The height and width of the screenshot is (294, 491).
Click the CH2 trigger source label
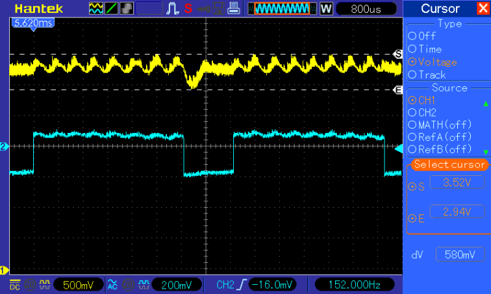pos(225,285)
